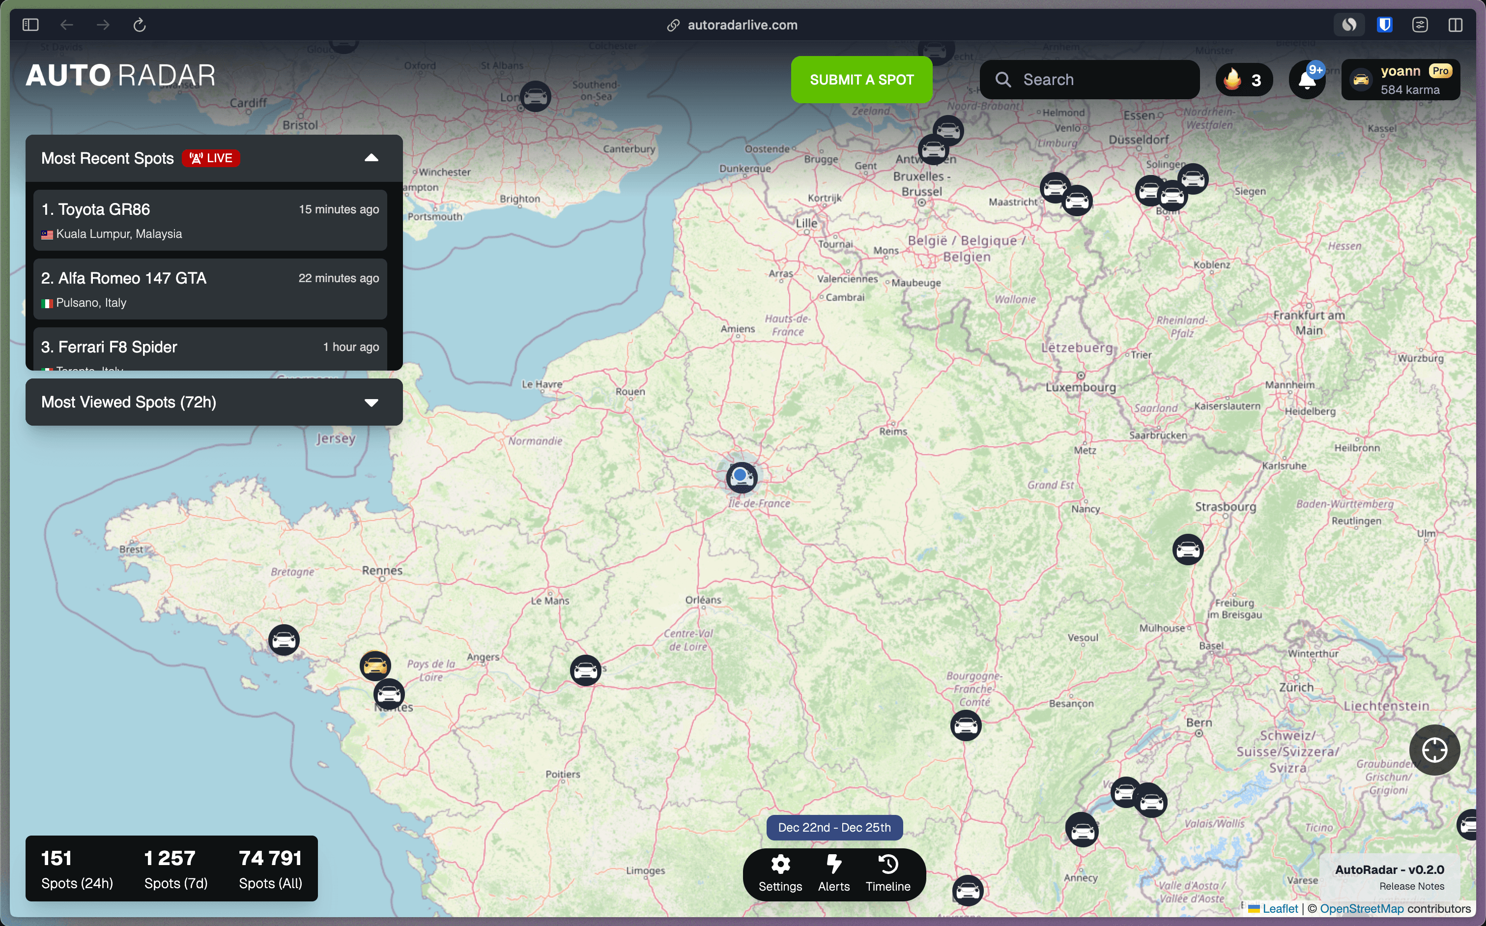Click the AutoRadar - v0.2.0 label
This screenshot has height=926, width=1486.
coord(1389,869)
